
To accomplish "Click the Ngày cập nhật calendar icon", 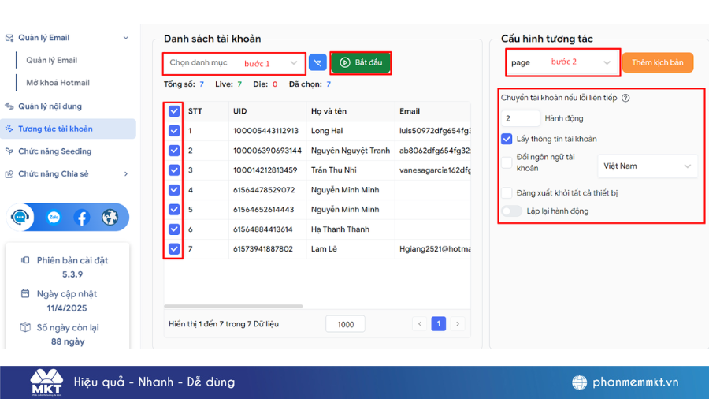I will 25,293.
